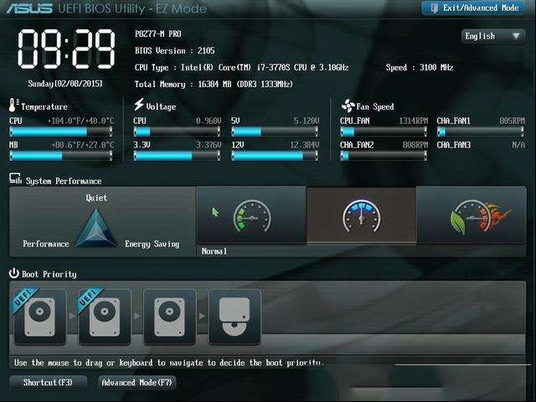The width and height of the screenshot is (536, 402).
Task: Switch to Advanced Mode (F7)
Action: click(137, 383)
